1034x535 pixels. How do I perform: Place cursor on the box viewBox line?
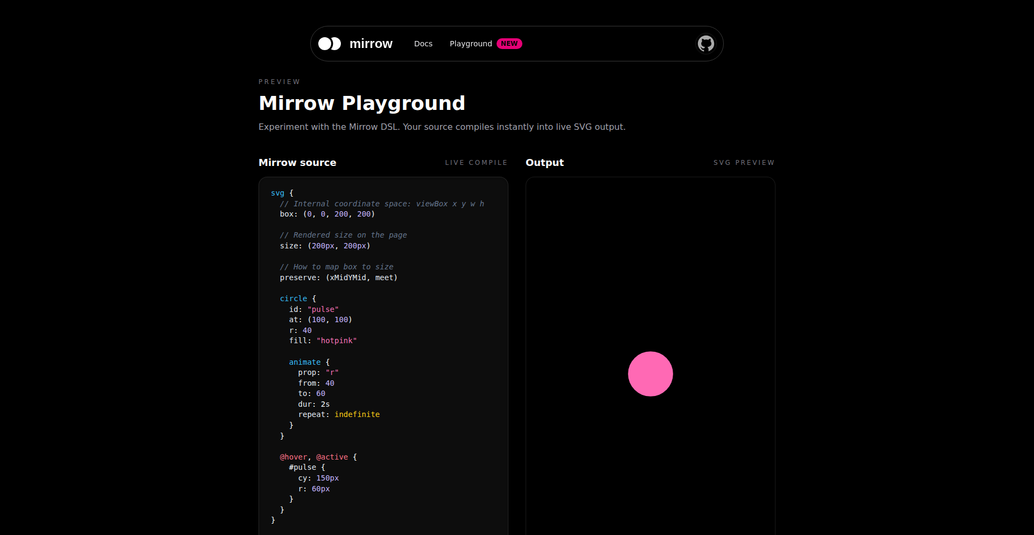pyautogui.click(x=327, y=214)
